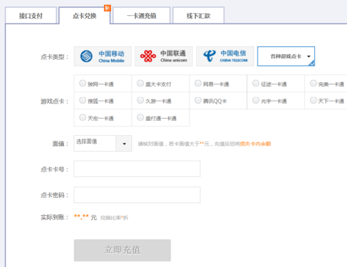
Task: Choose the 征途一卡通 radio option
Action: (255, 83)
